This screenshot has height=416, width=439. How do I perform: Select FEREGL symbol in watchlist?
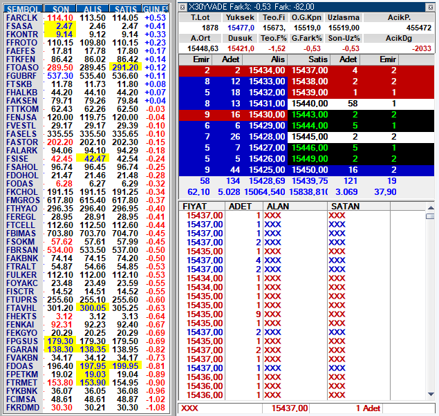pos(21,217)
